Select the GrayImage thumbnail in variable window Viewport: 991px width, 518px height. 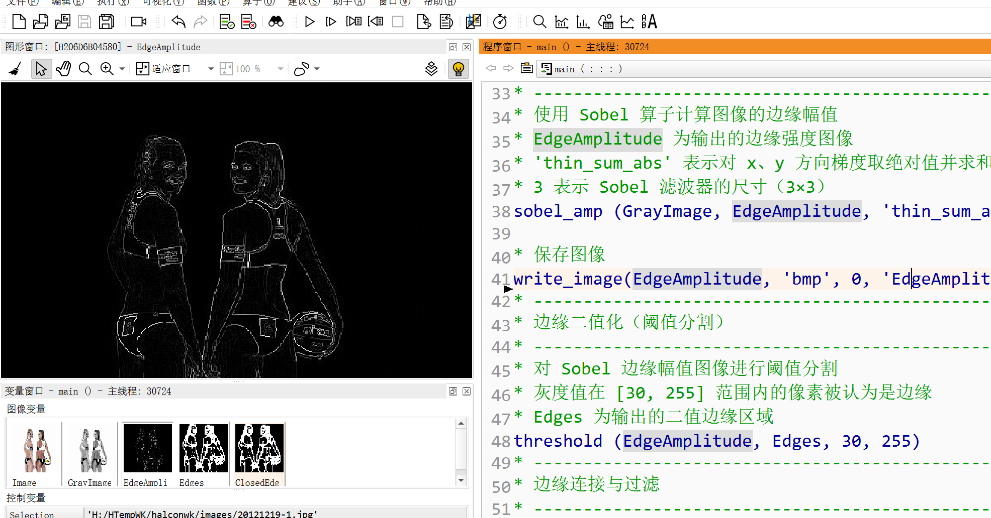click(91, 448)
